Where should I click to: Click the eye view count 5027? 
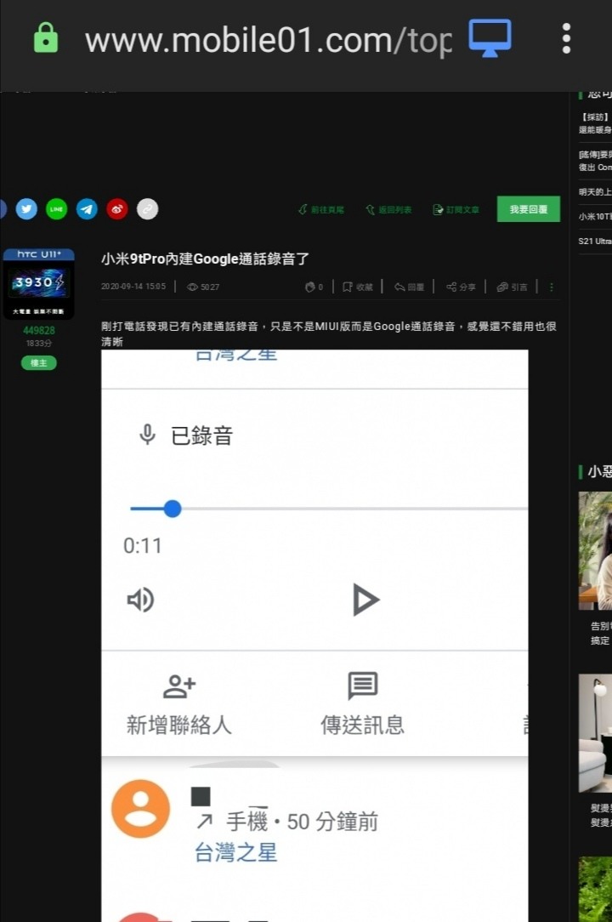(203, 287)
